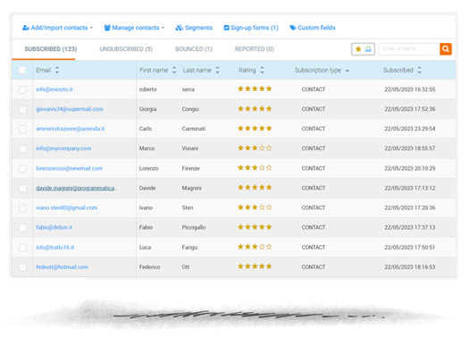The height and width of the screenshot is (346, 470).
Task: Open contact fabio@delion.it
Action: pos(54,227)
